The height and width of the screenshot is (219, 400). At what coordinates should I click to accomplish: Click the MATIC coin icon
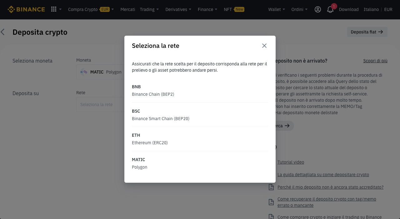[x=84, y=72]
